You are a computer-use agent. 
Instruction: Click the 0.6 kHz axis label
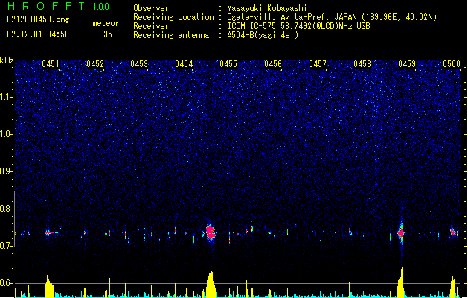pos(7,283)
